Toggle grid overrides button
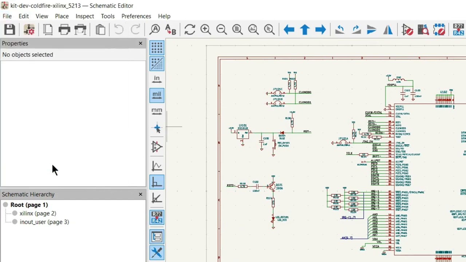The image size is (466, 262). pyautogui.click(x=157, y=63)
